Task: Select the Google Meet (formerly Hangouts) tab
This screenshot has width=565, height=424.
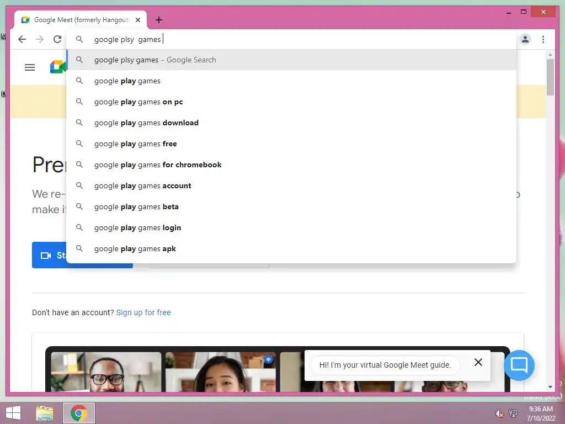Action: pos(81,20)
